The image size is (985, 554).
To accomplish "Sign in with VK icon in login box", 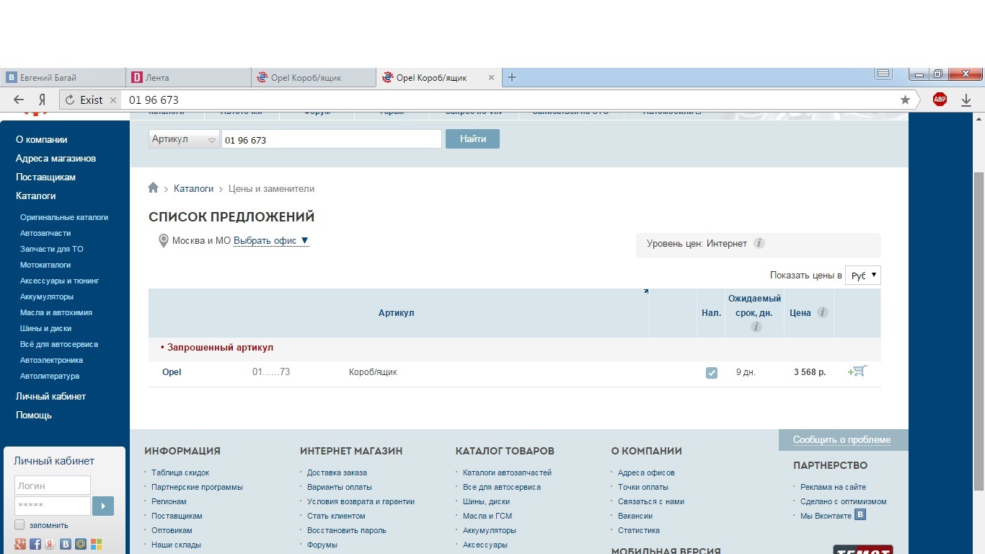I will click(x=66, y=544).
